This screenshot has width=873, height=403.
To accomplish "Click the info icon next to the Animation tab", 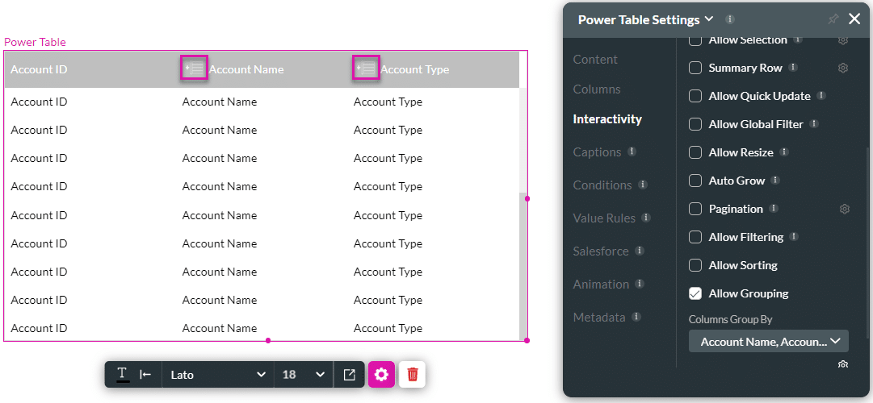I will point(640,284).
